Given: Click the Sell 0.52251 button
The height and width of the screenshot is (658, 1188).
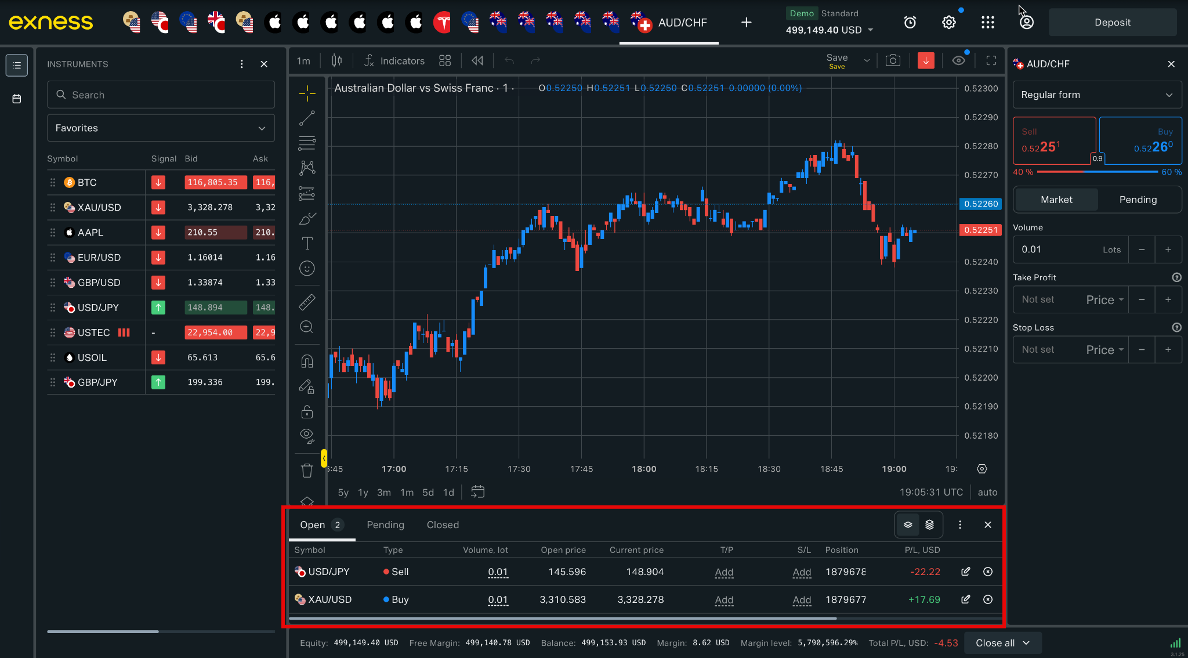Looking at the screenshot, I should pyautogui.click(x=1054, y=141).
